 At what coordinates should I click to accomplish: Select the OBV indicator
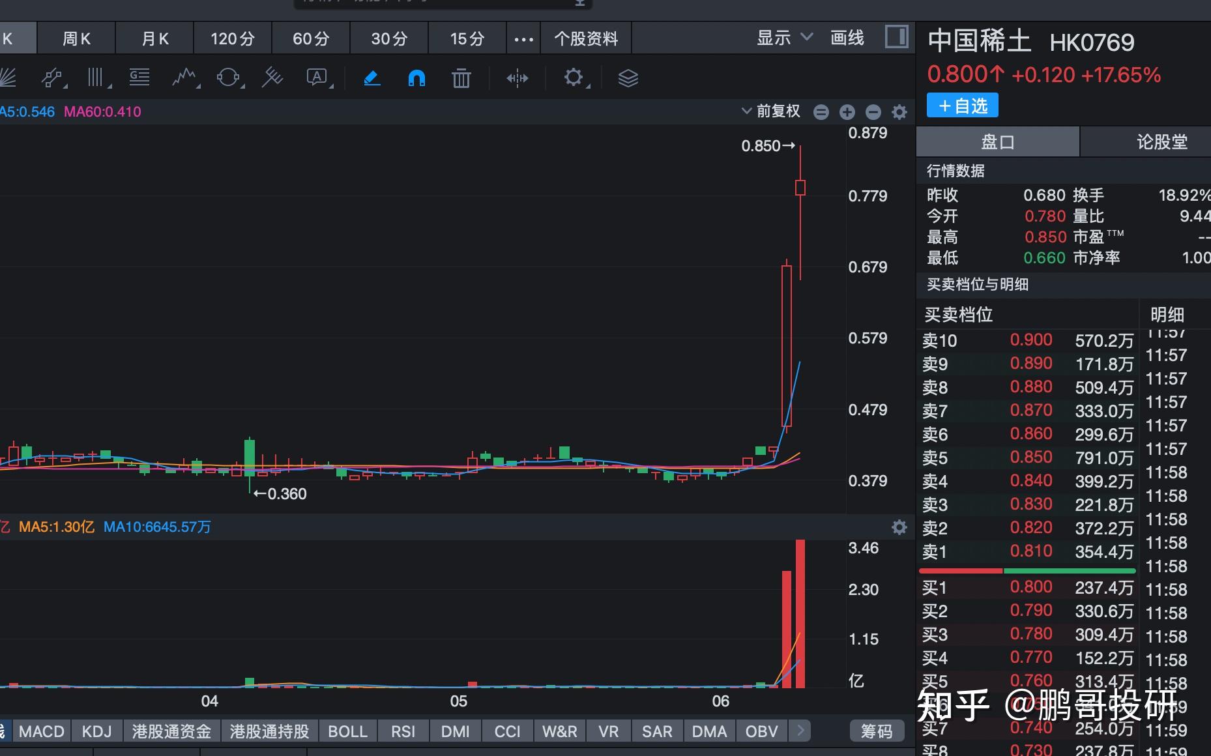click(x=761, y=731)
